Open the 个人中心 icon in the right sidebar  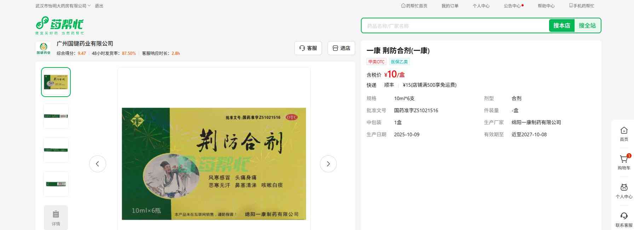[624, 187]
